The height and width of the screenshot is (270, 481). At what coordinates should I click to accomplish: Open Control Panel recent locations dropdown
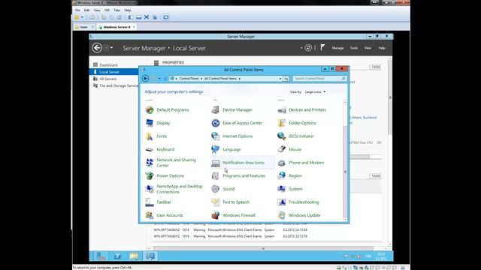click(159, 79)
